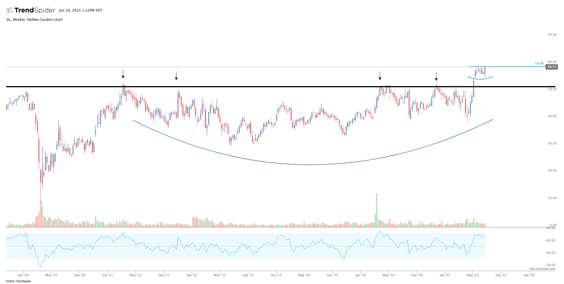Image resolution: width=564 pixels, height=284 pixels.
Task: Click the 80.00 RSI axis label
Action: [x=551, y=228]
